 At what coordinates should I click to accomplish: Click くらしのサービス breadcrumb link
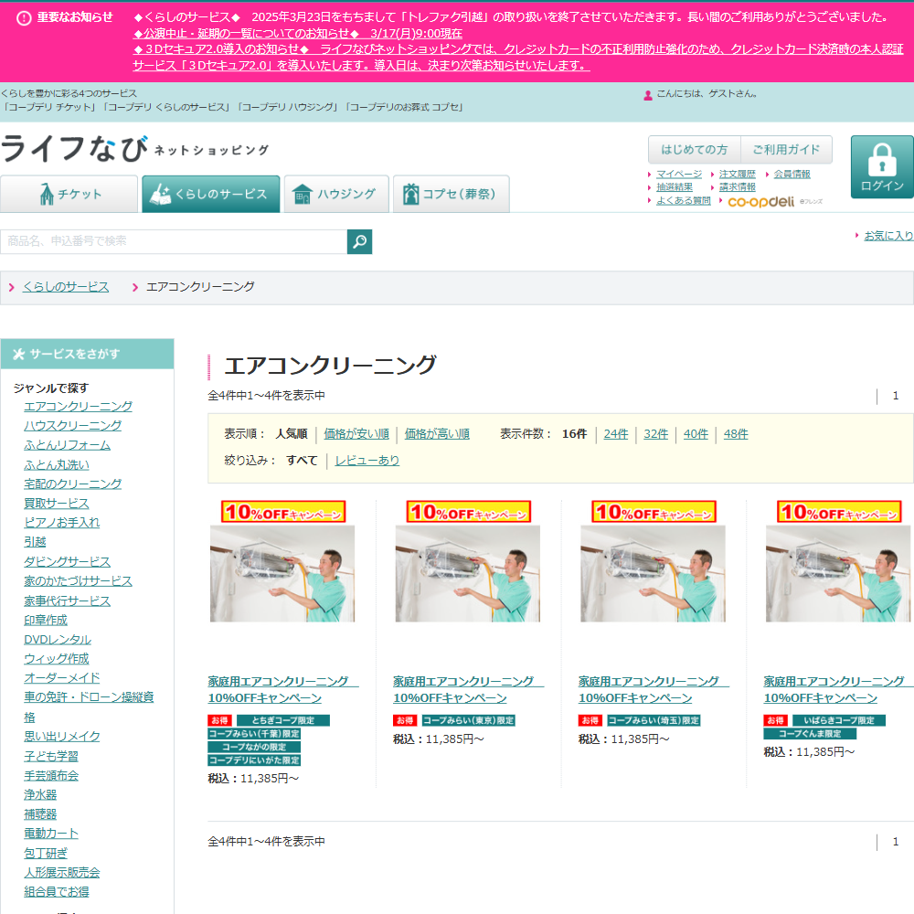point(66,287)
